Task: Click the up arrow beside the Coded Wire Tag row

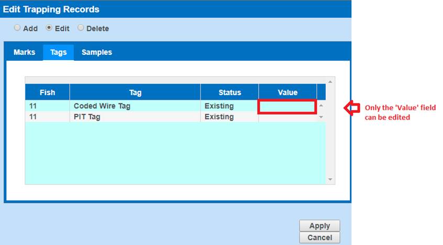Action: pyautogui.click(x=322, y=106)
